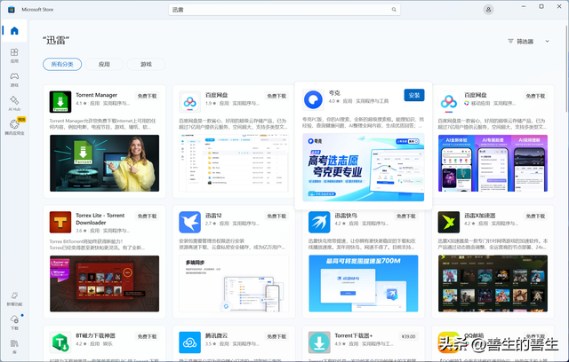Click the Torrex Lite orange T icon
Image resolution: width=569 pixels, height=362 pixels.
(x=60, y=222)
